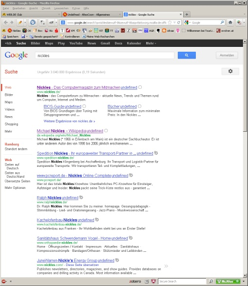
Task: Click the round blue sync toolbar icon
Action: pyautogui.click(x=33, y=22)
